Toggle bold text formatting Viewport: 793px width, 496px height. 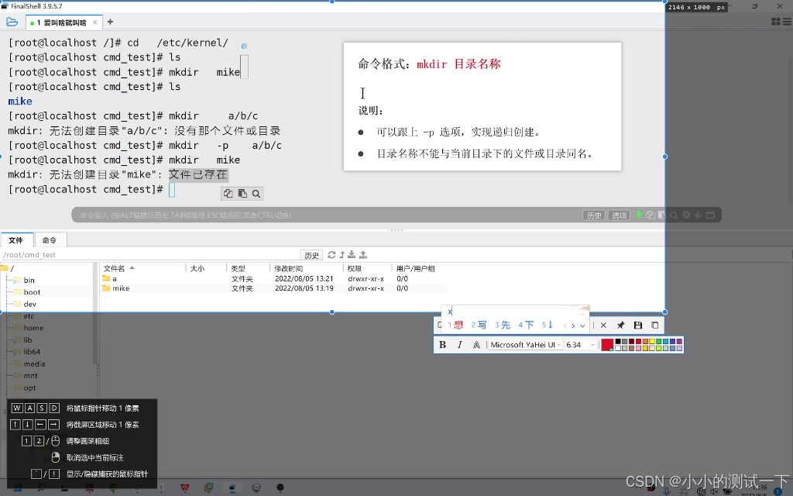(443, 344)
